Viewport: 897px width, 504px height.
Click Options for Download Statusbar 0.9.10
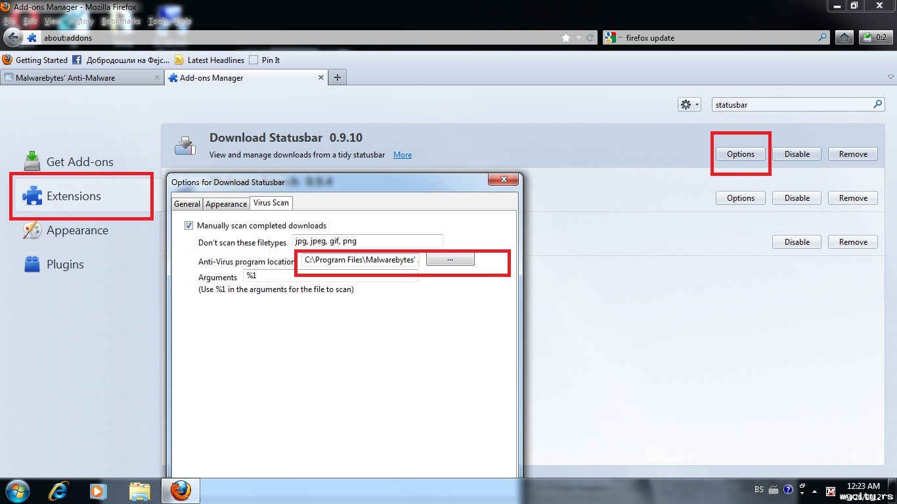click(x=741, y=154)
